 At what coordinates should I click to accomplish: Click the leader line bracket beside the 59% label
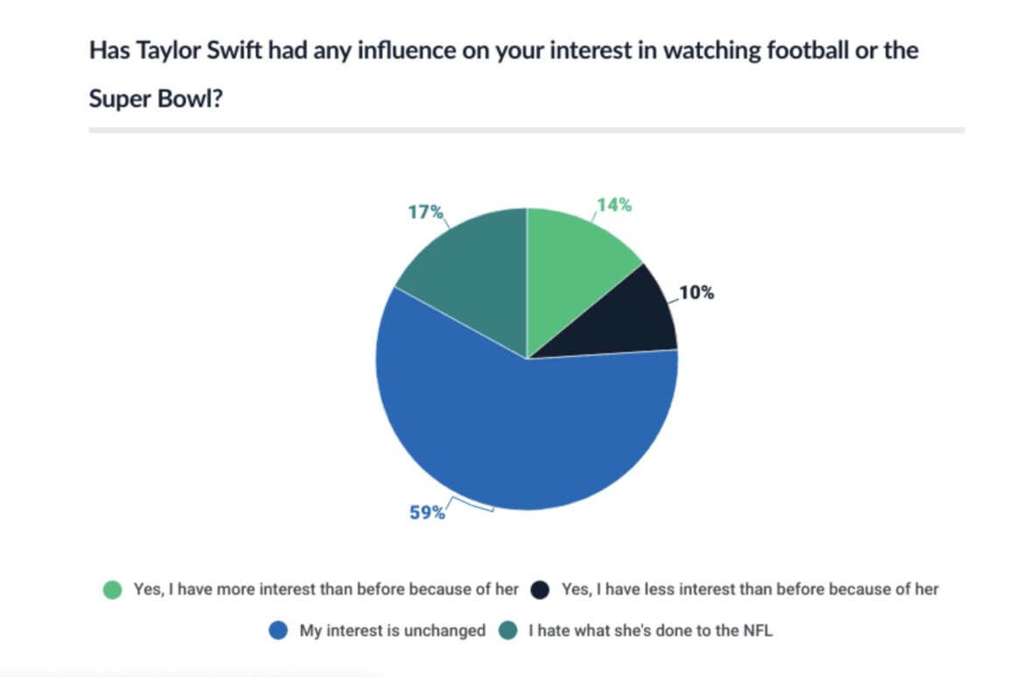click(468, 506)
